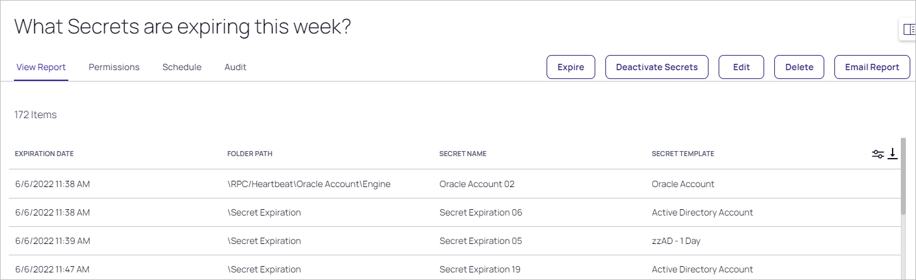Select the Oracle Account 02 row
Screen dimensions: 916x280
(455, 184)
